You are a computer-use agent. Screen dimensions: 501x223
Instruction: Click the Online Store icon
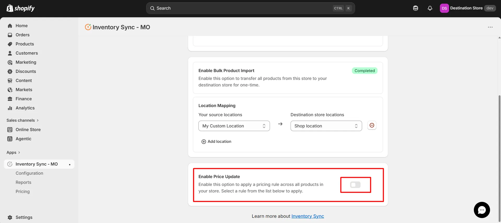tap(10, 130)
